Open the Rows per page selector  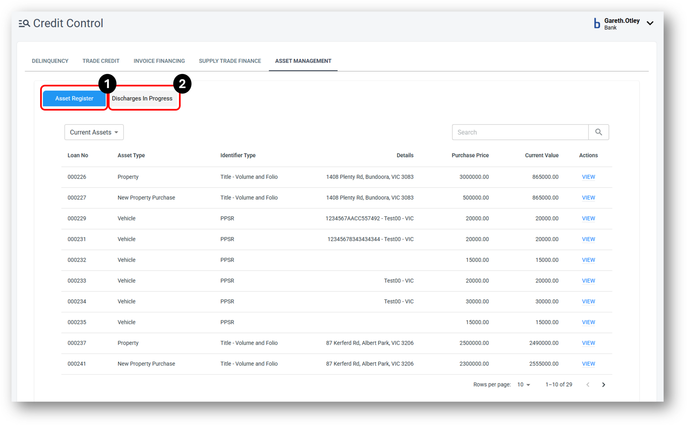(523, 384)
